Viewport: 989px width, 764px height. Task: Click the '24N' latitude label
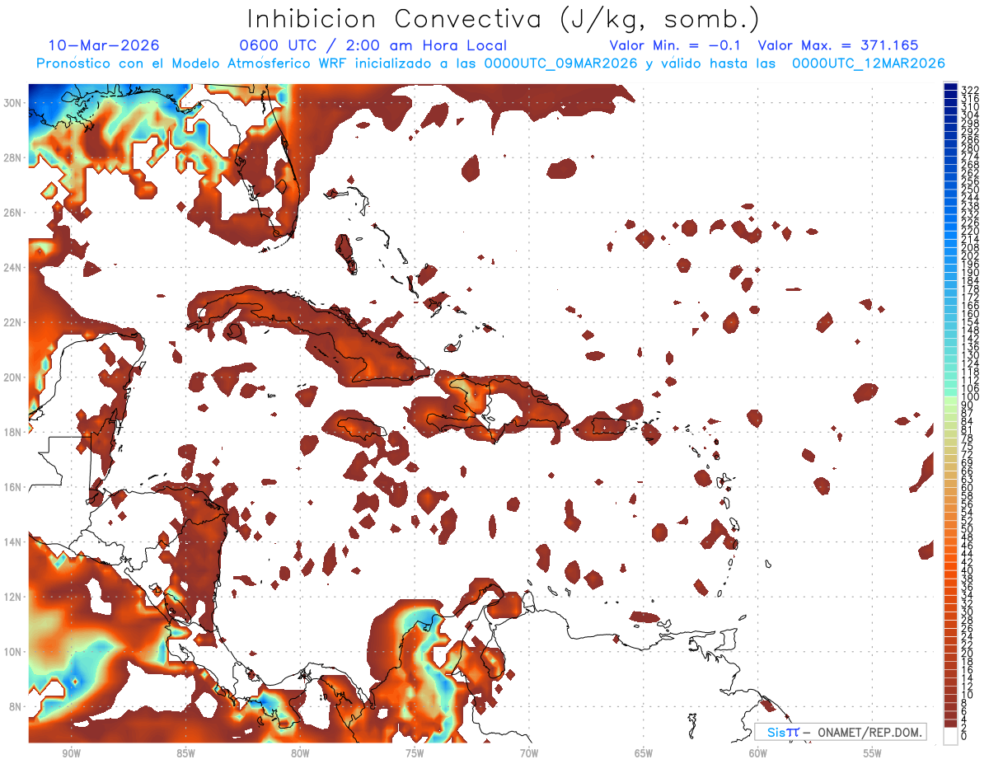13,267
